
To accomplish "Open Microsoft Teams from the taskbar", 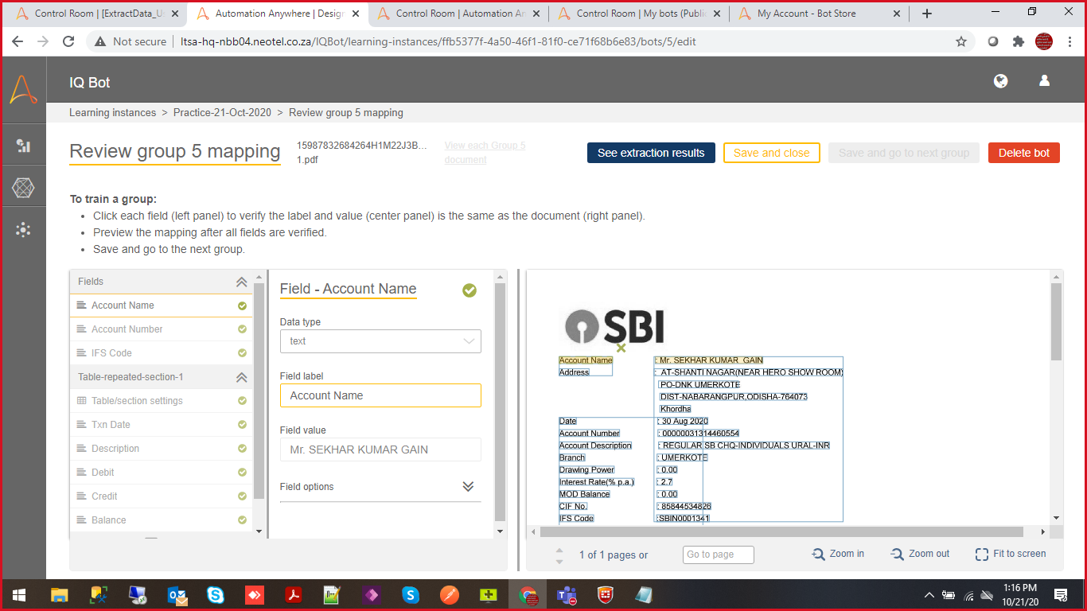I will point(567,594).
